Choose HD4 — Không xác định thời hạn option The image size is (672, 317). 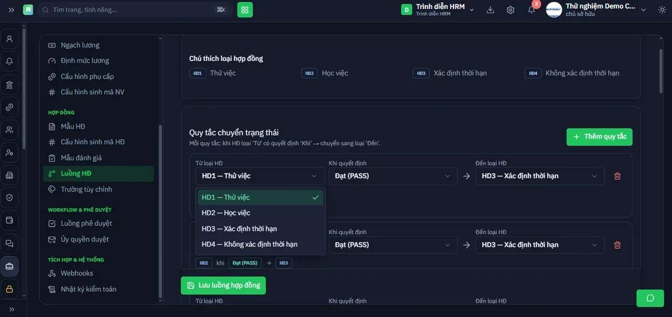(260, 245)
